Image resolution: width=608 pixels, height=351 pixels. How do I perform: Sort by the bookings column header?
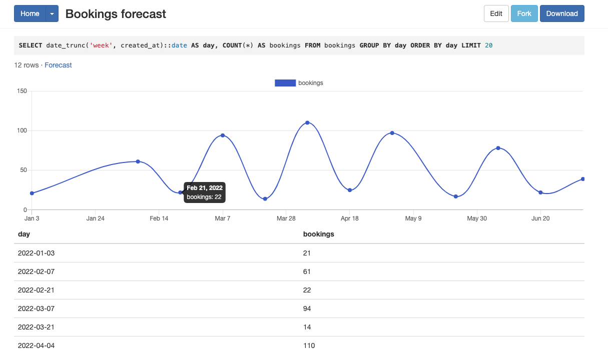coord(318,234)
